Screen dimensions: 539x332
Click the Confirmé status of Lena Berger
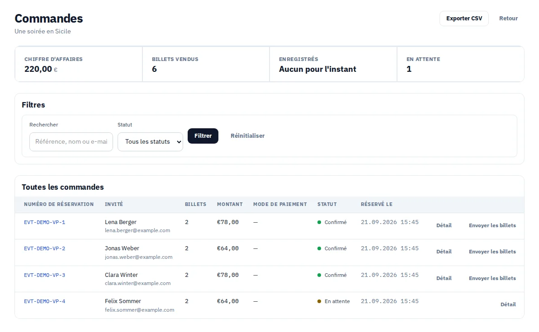click(332, 223)
